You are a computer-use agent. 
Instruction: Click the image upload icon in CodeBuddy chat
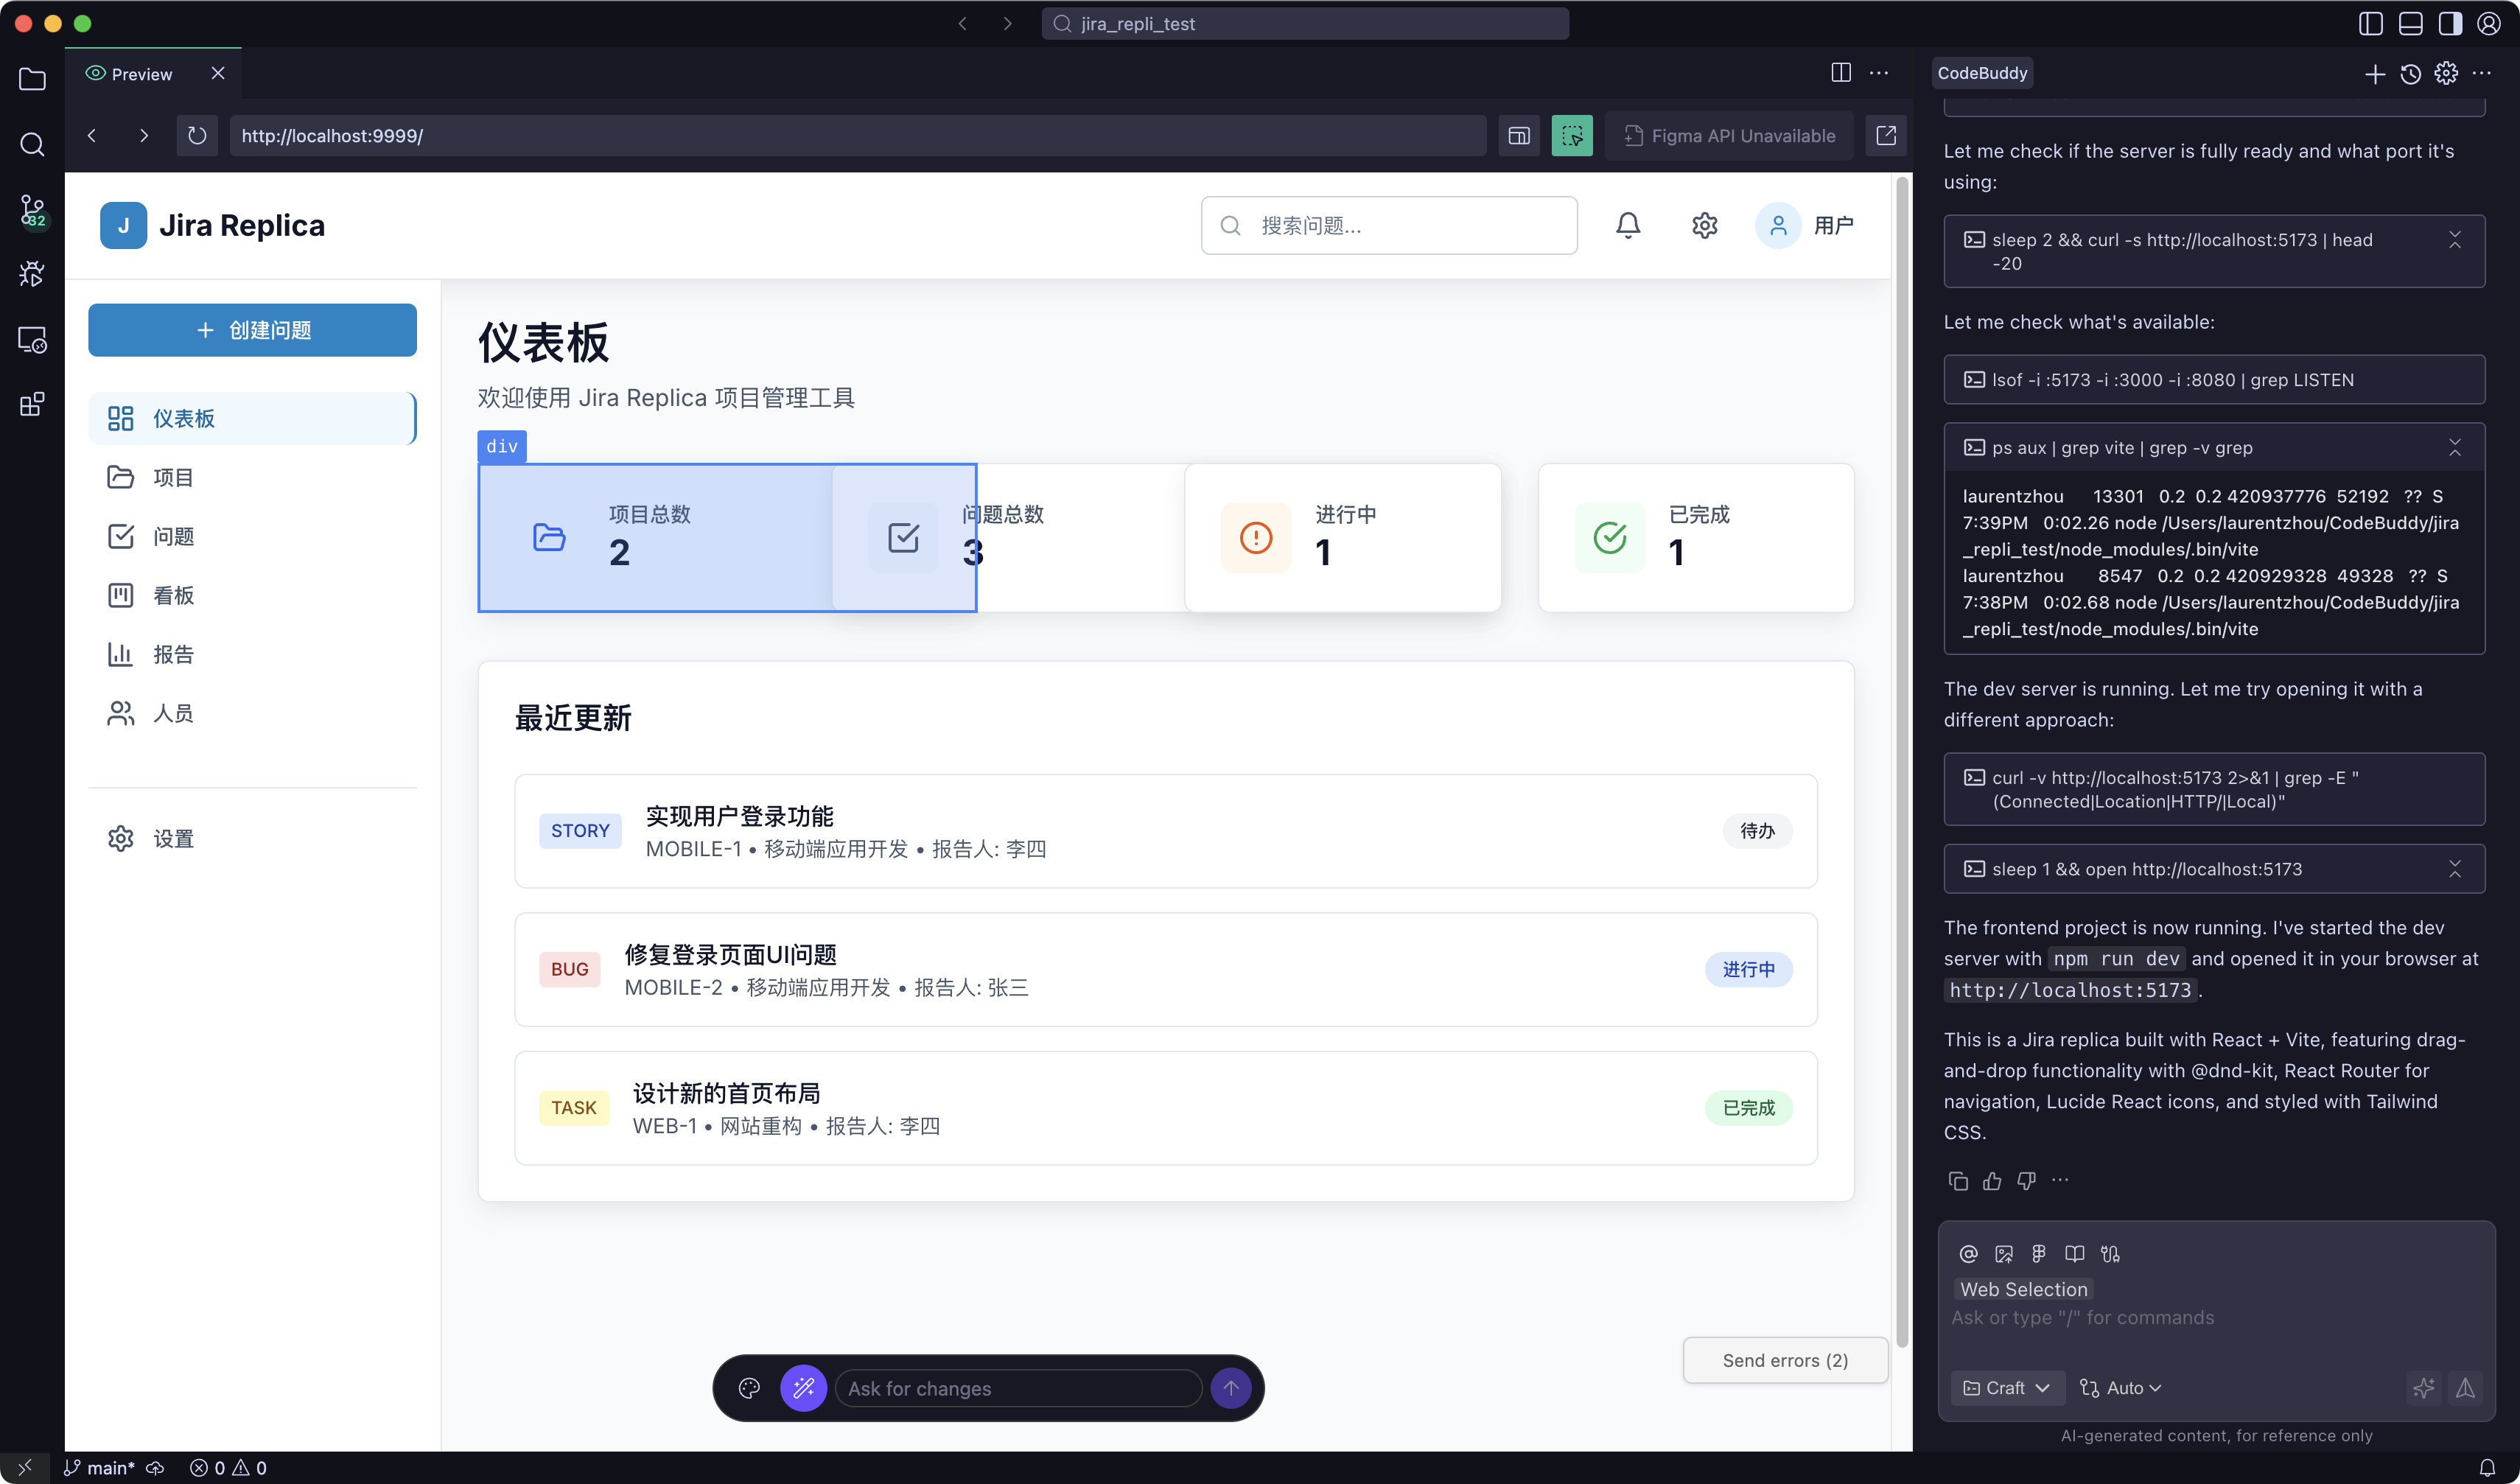[2004, 1253]
